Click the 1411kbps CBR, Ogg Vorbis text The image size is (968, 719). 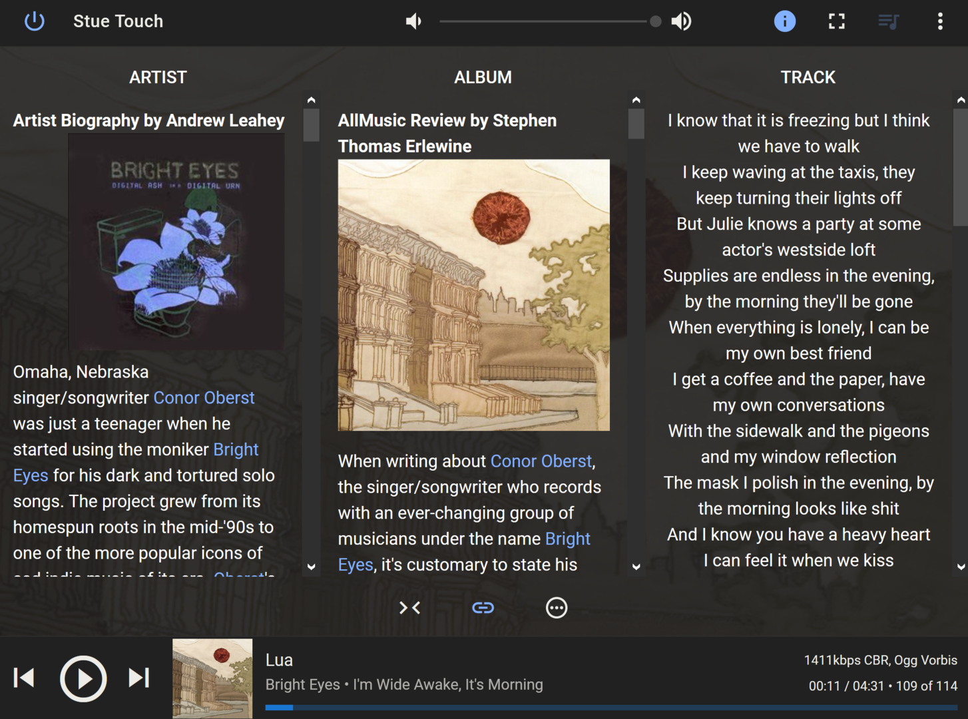[x=880, y=660]
